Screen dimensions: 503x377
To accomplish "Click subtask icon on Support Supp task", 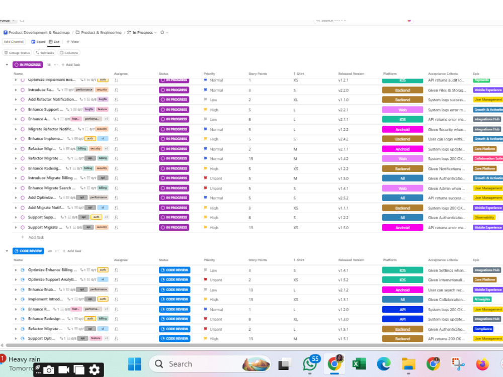I will 62,217.
